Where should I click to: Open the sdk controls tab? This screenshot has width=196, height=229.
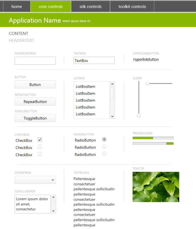pyautogui.click(x=90, y=6)
